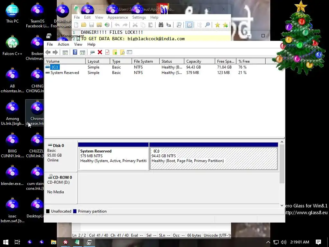Click the drive connect icon before red X
The image size is (329, 247).
92,52
